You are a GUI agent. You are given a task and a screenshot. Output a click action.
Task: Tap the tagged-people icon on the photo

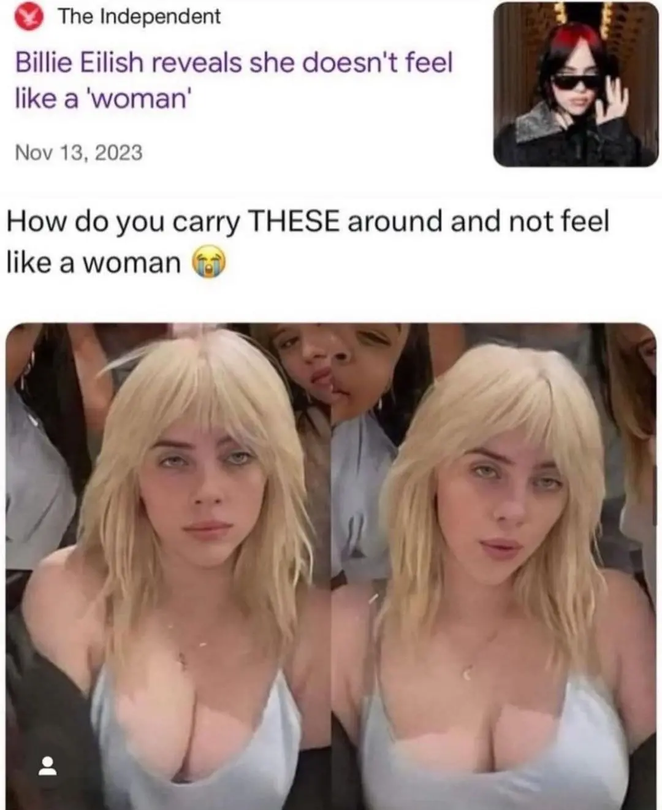tap(48, 766)
